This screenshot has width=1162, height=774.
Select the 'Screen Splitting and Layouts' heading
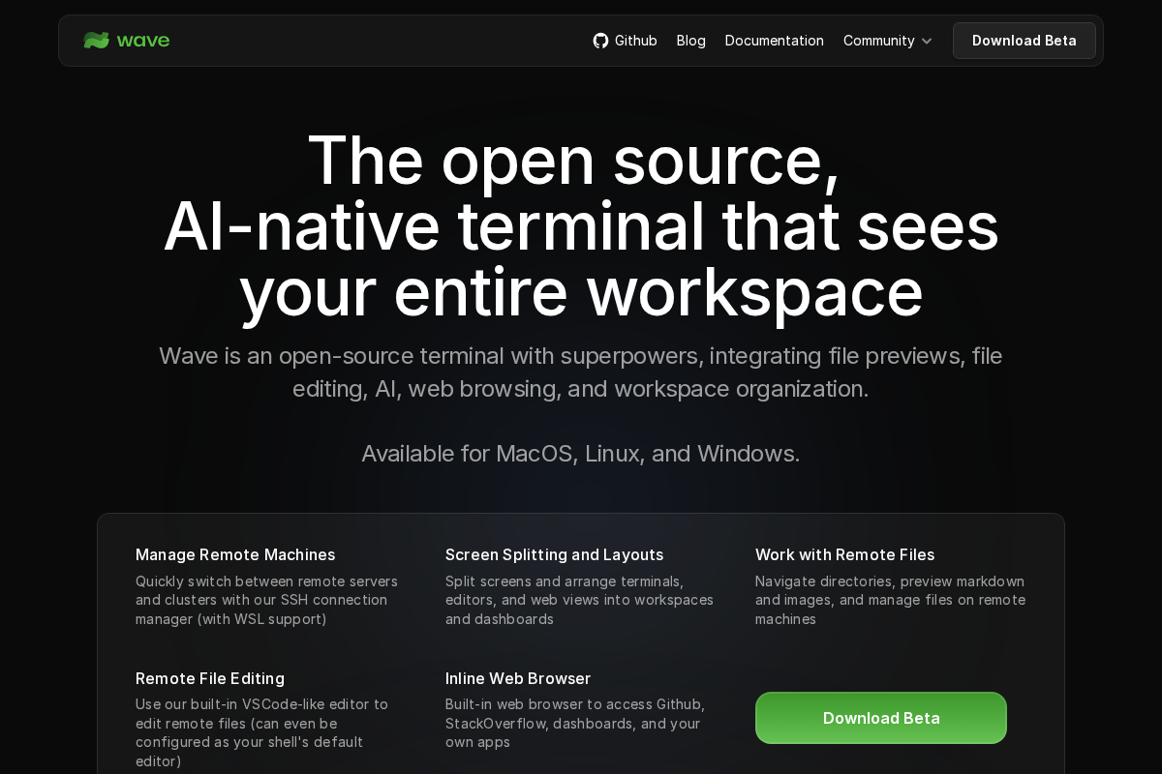click(x=555, y=554)
